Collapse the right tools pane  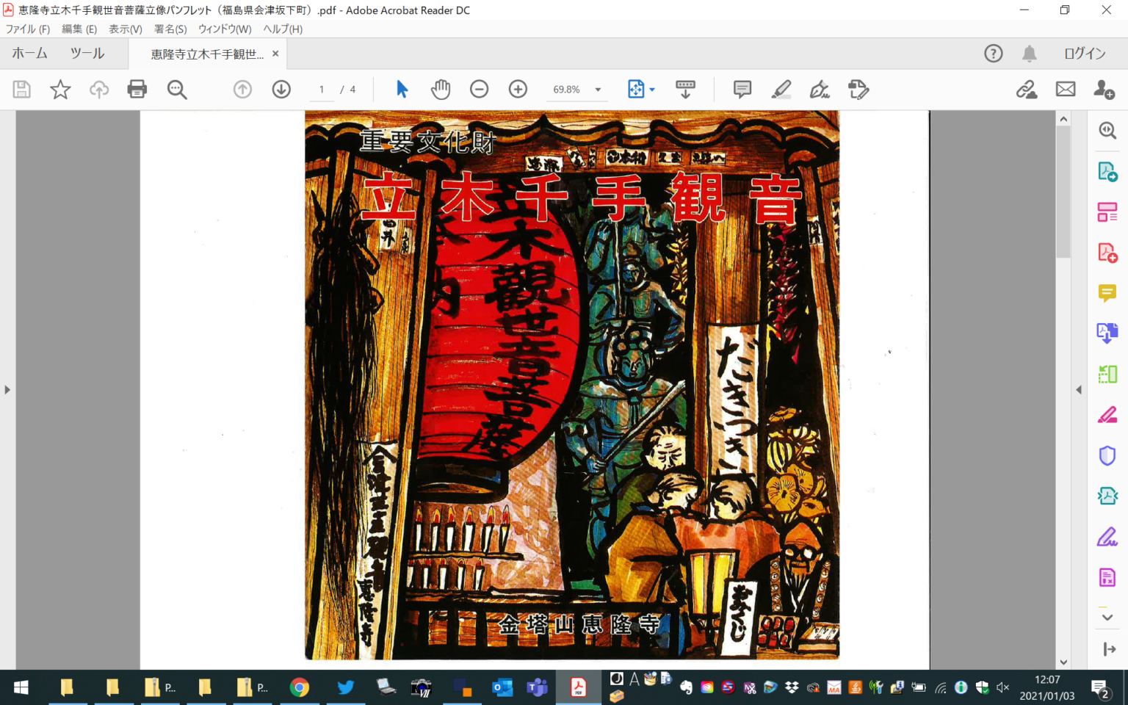tap(1079, 390)
